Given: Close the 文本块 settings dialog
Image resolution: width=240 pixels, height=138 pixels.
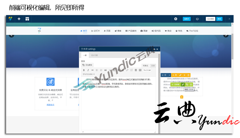Looking at the screenshot, I should [x=157, y=49].
